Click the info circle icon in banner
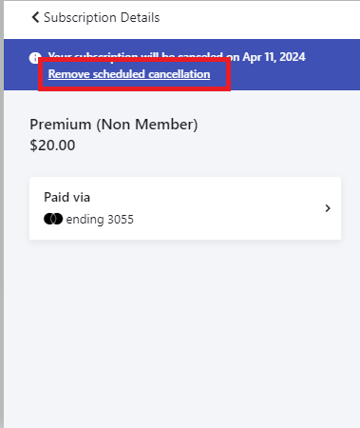 coord(34,58)
